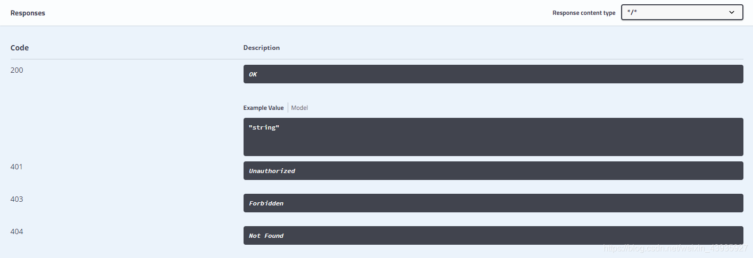Select the 200 response code

click(x=17, y=70)
